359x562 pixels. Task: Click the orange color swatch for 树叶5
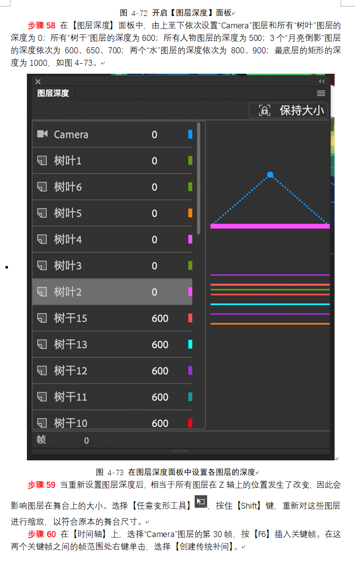coord(190,213)
